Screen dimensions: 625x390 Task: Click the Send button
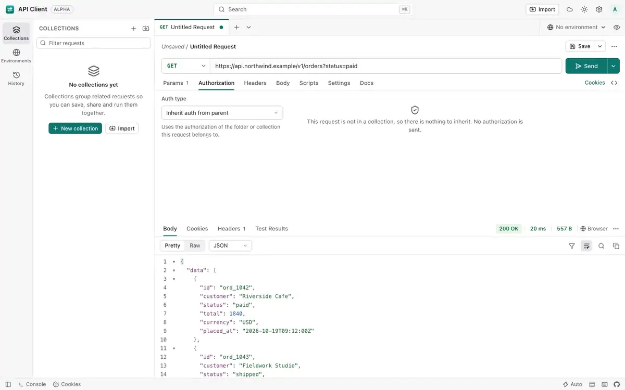(x=586, y=66)
